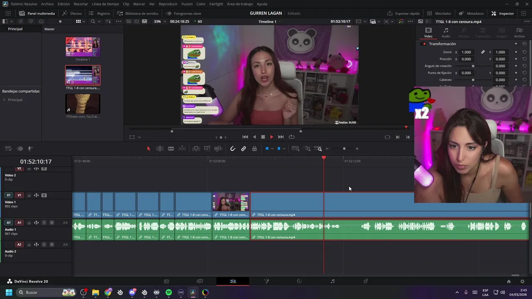Solo the Audio 1 track
The height and width of the screenshot is (299, 532).
(x=44, y=223)
